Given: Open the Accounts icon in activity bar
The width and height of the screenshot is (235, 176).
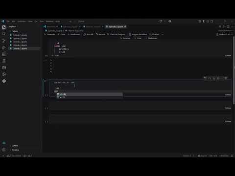Looking at the screenshot, I should (4, 143).
